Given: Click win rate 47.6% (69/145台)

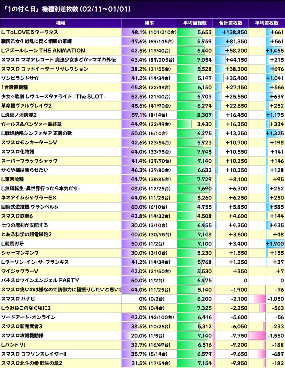Looking at the screenshot, I should pyautogui.click(x=152, y=41).
